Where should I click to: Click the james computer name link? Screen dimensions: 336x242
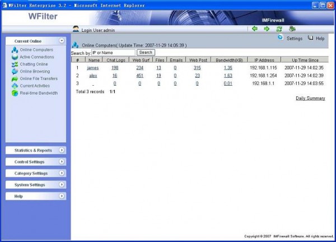(x=92, y=68)
